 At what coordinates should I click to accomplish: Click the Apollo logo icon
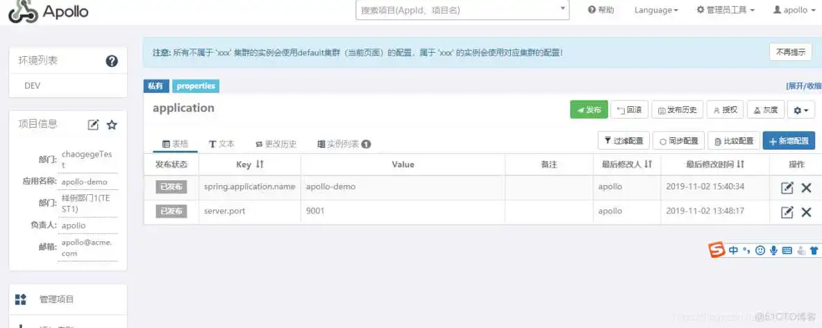click(x=23, y=12)
